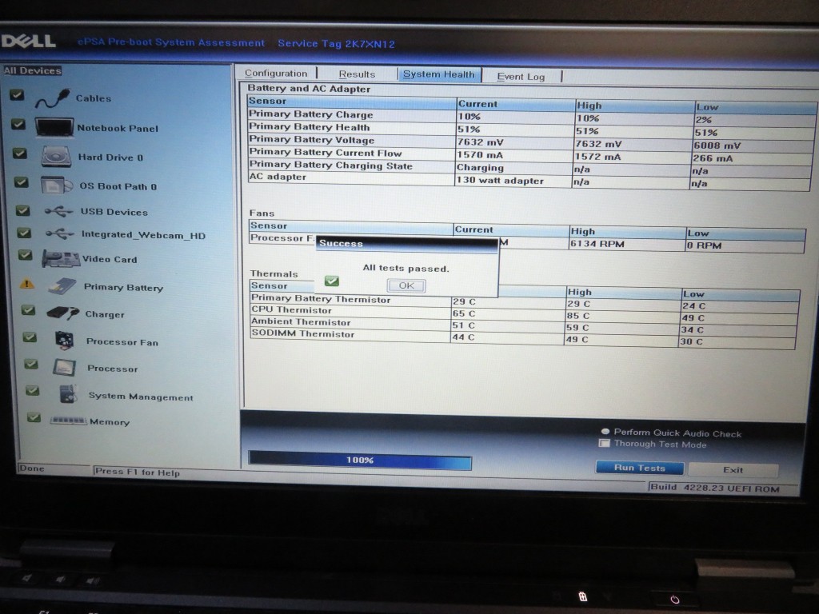Select the Notebook Panel icon

click(54, 127)
